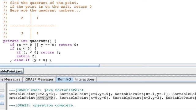Click the '} else if (y > 0) {' line
The height and width of the screenshot is (110, 196).
click(x=31, y=60)
